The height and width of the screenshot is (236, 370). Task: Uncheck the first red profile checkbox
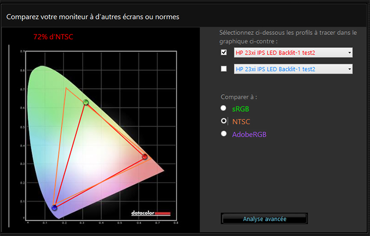[224, 52]
